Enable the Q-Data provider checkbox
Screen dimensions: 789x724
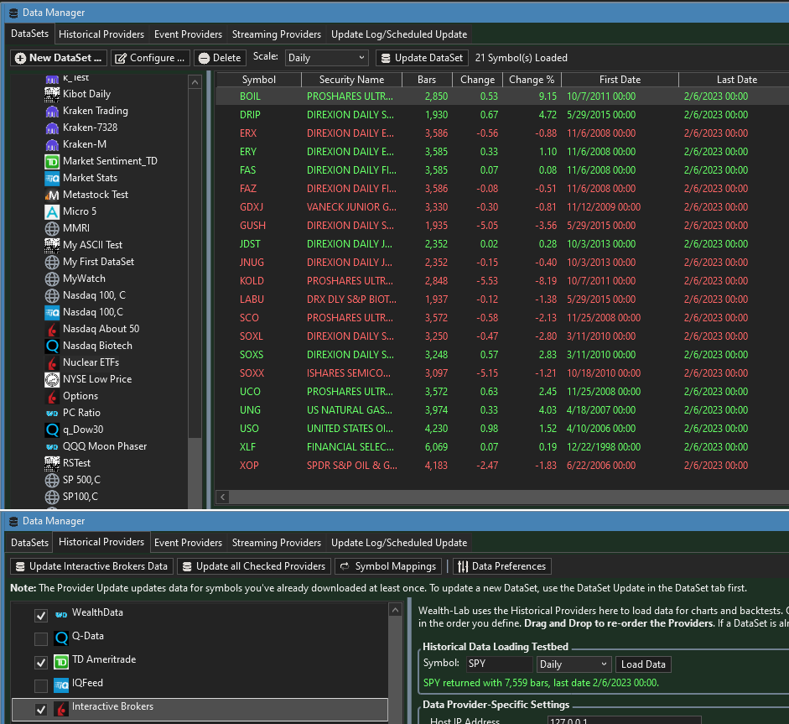click(41, 638)
